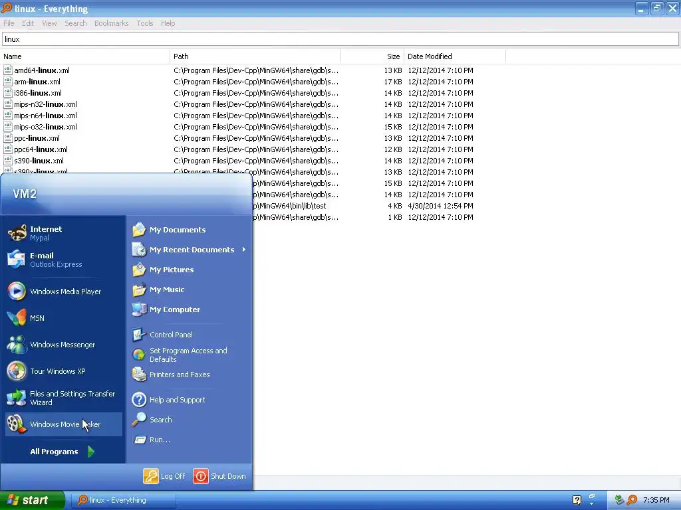Open Set Program Access and Defaults icon
Image resolution: width=681 pixels, height=510 pixels.
pyautogui.click(x=139, y=355)
